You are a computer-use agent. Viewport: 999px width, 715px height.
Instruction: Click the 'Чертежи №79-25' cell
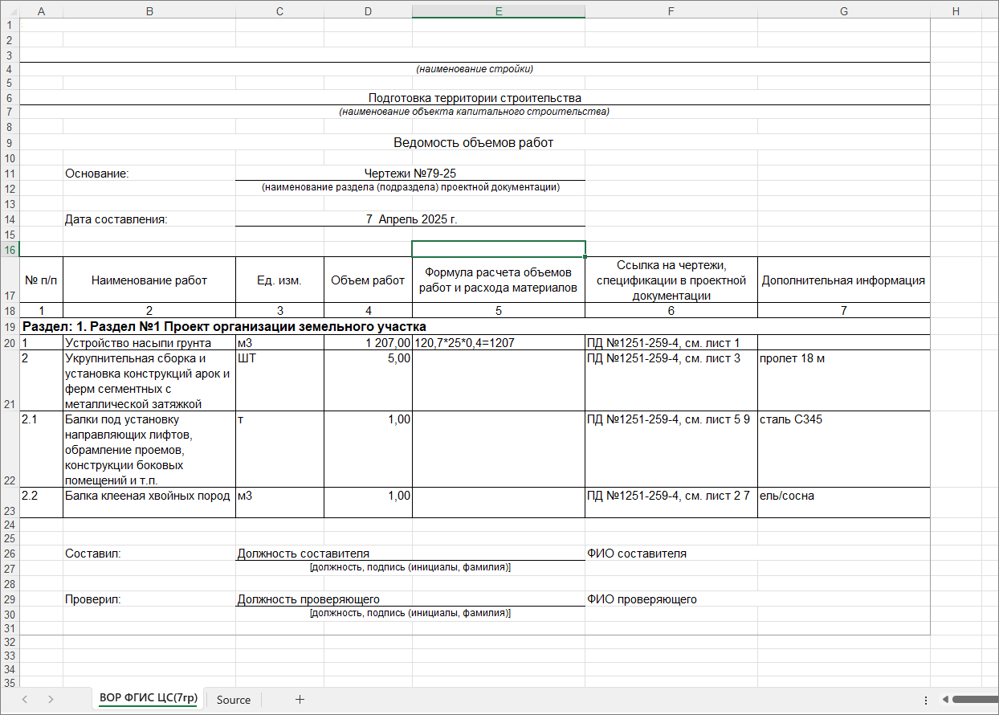pos(410,173)
